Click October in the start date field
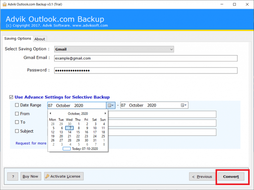This screenshot has width=254, height=190. [63, 105]
